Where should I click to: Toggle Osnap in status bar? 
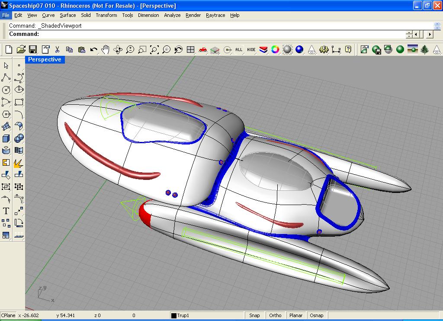click(x=316, y=315)
